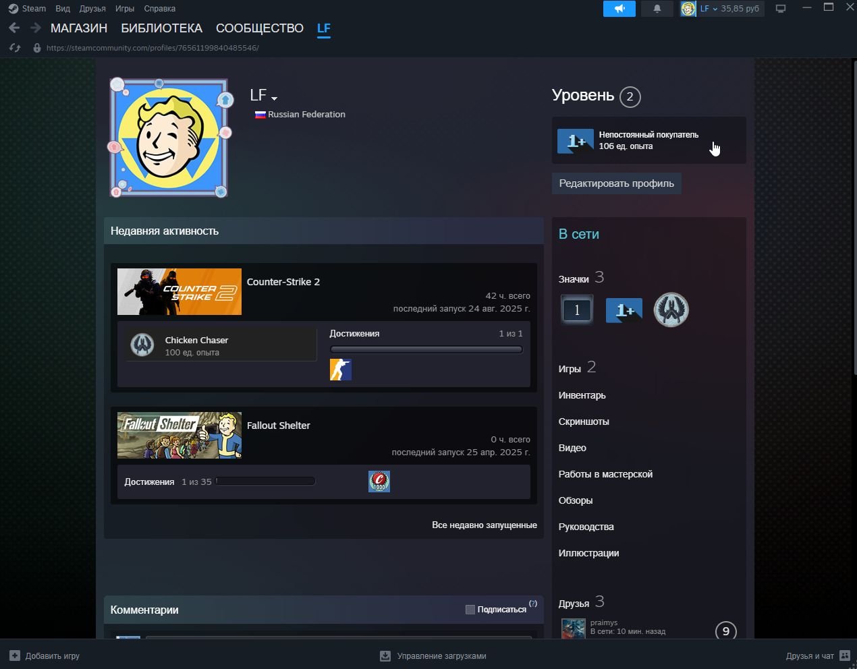Viewport: 857px width, 669px height.
Task: Open the Скриншоты link
Action: point(584,421)
